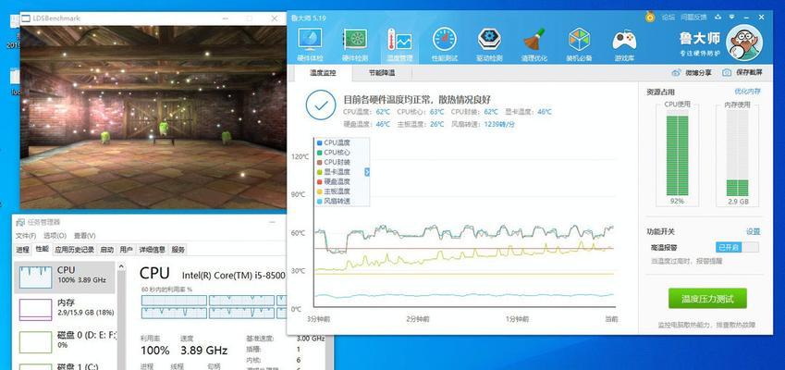Screen dimensions: 785x370
Task: Click the skin shirt icon in 鲁大师 title bar
Action: pos(718,17)
